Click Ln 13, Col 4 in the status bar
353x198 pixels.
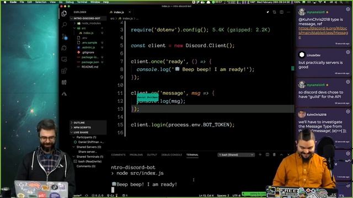tap(206, 196)
